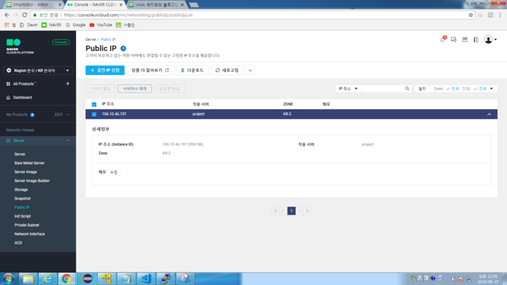Click the 서버에서 해제 button
This screenshot has height=285, width=507.
click(134, 88)
